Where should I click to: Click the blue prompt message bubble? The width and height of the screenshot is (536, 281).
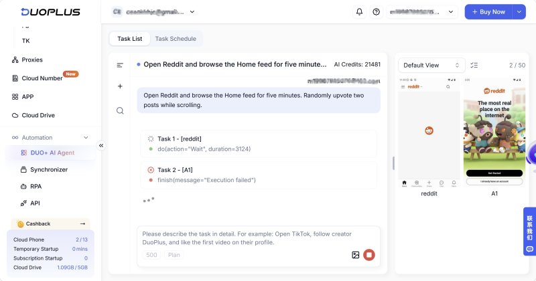tap(259, 100)
